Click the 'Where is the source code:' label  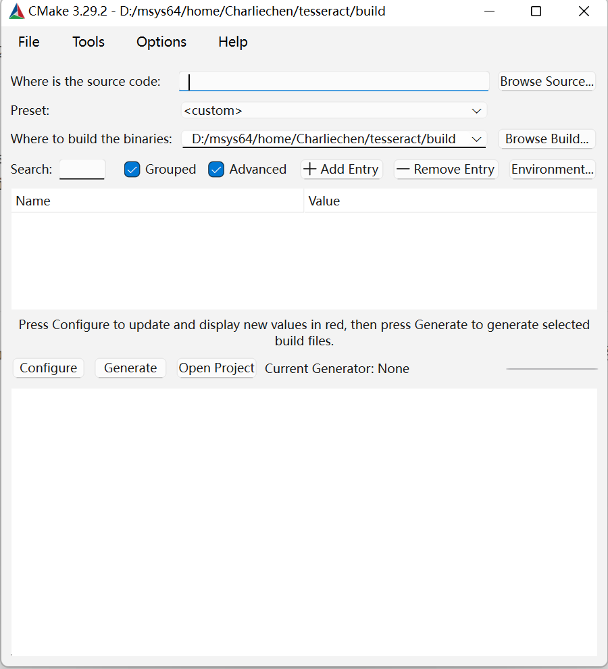click(86, 82)
